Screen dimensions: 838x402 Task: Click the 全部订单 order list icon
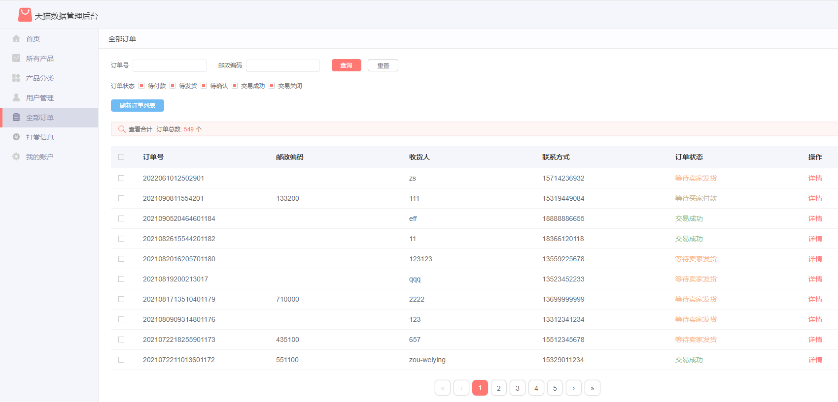pos(16,117)
